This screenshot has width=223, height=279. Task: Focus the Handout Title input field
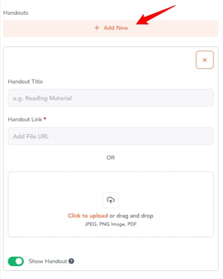click(110, 98)
